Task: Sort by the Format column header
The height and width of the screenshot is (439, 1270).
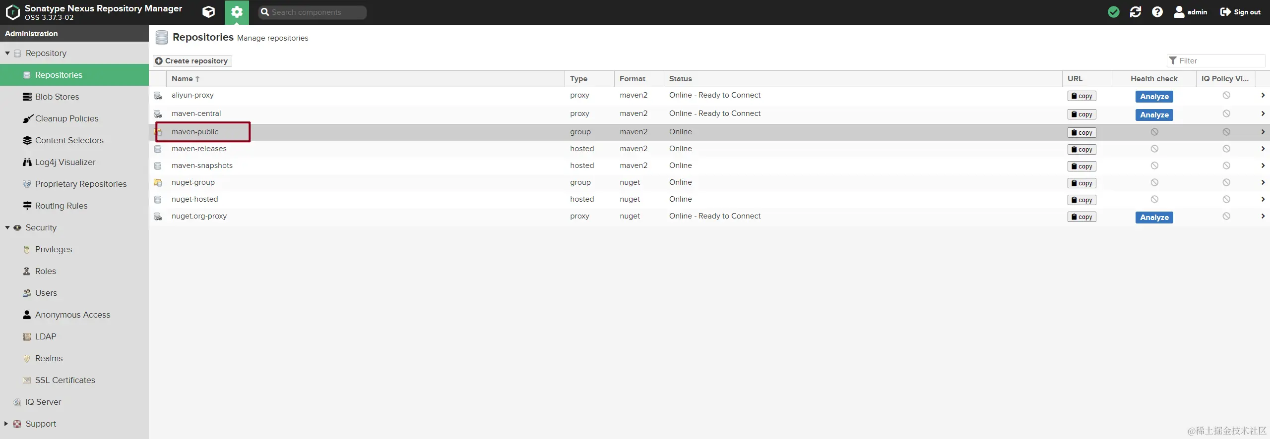Action: 639,79
